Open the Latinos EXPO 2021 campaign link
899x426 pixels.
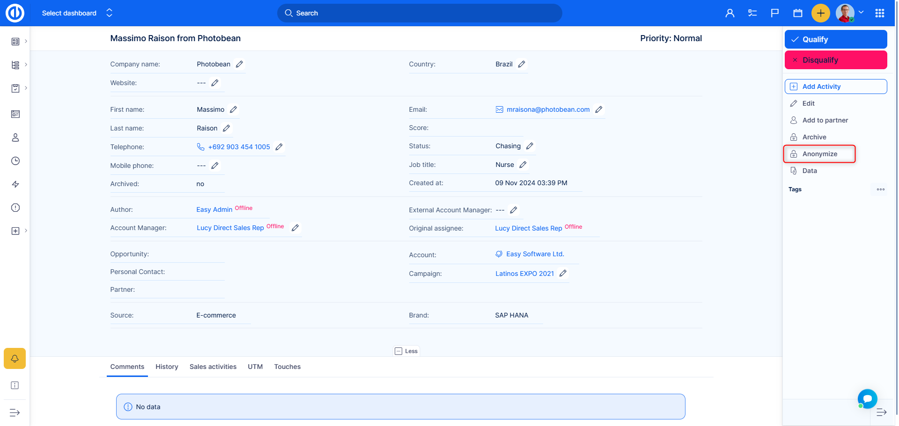pyautogui.click(x=524, y=274)
